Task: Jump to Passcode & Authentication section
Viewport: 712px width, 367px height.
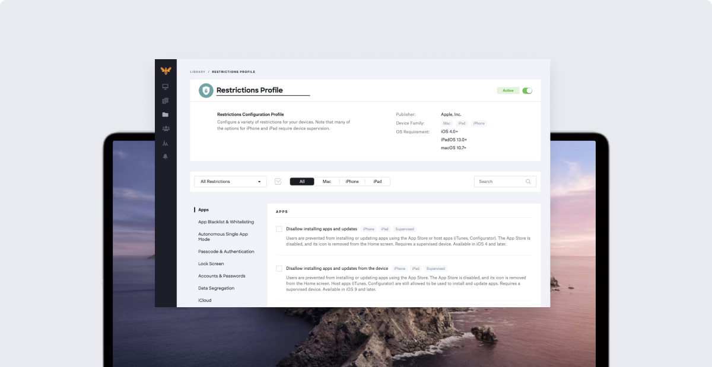Action: (x=226, y=252)
